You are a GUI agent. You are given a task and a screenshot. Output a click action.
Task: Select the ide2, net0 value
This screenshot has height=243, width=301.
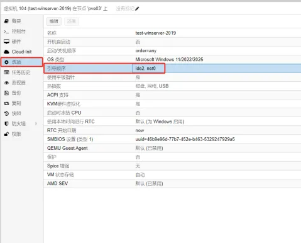pyautogui.click(x=146, y=69)
